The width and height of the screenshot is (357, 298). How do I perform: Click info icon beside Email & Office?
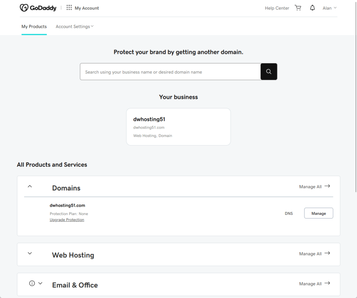click(32, 283)
